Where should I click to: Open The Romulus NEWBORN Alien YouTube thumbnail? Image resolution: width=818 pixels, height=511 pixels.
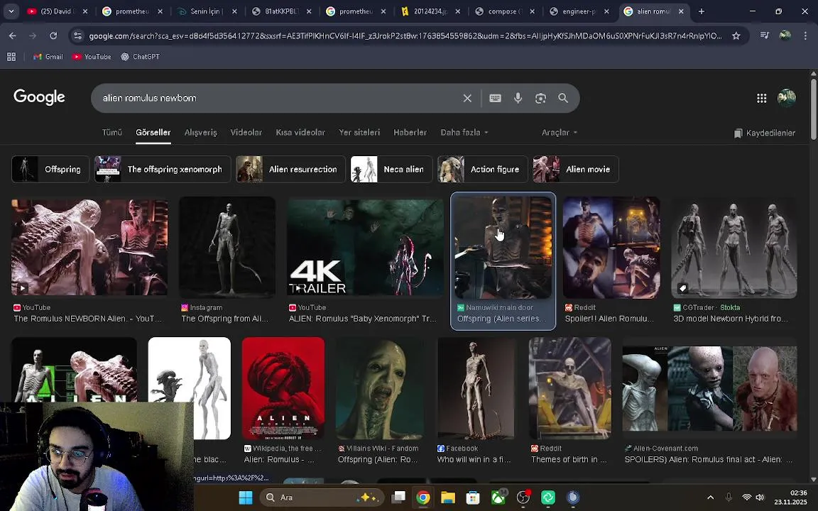tap(89, 247)
